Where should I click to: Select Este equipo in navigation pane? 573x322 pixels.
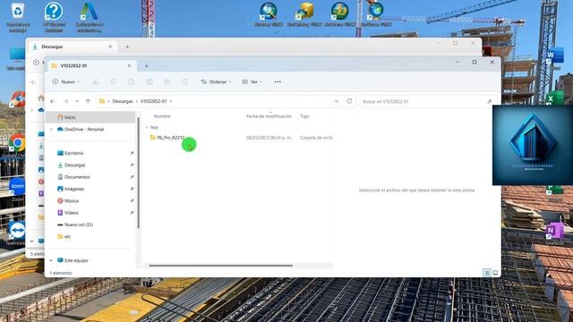(76, 260)
